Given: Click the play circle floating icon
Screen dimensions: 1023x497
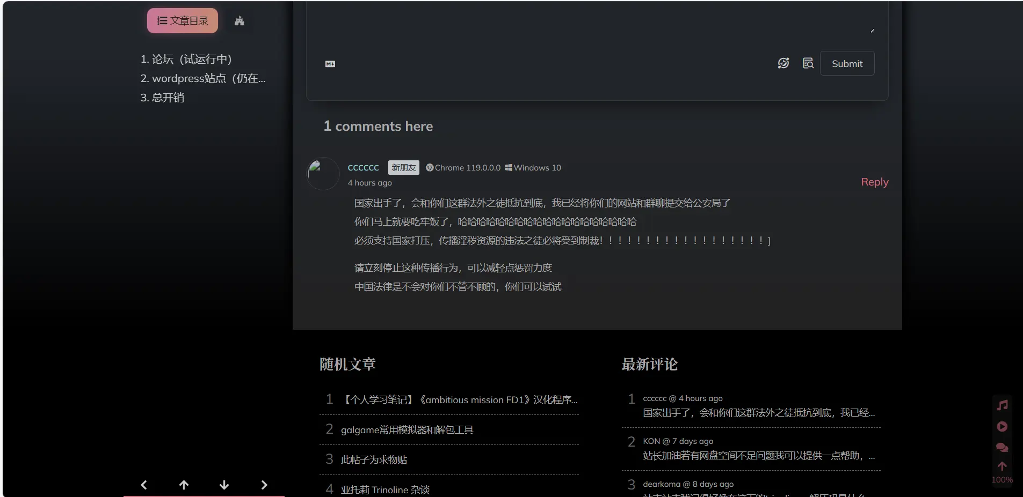Looking at the screenshot, I should pyautogui.click(x=1002, y=427).
